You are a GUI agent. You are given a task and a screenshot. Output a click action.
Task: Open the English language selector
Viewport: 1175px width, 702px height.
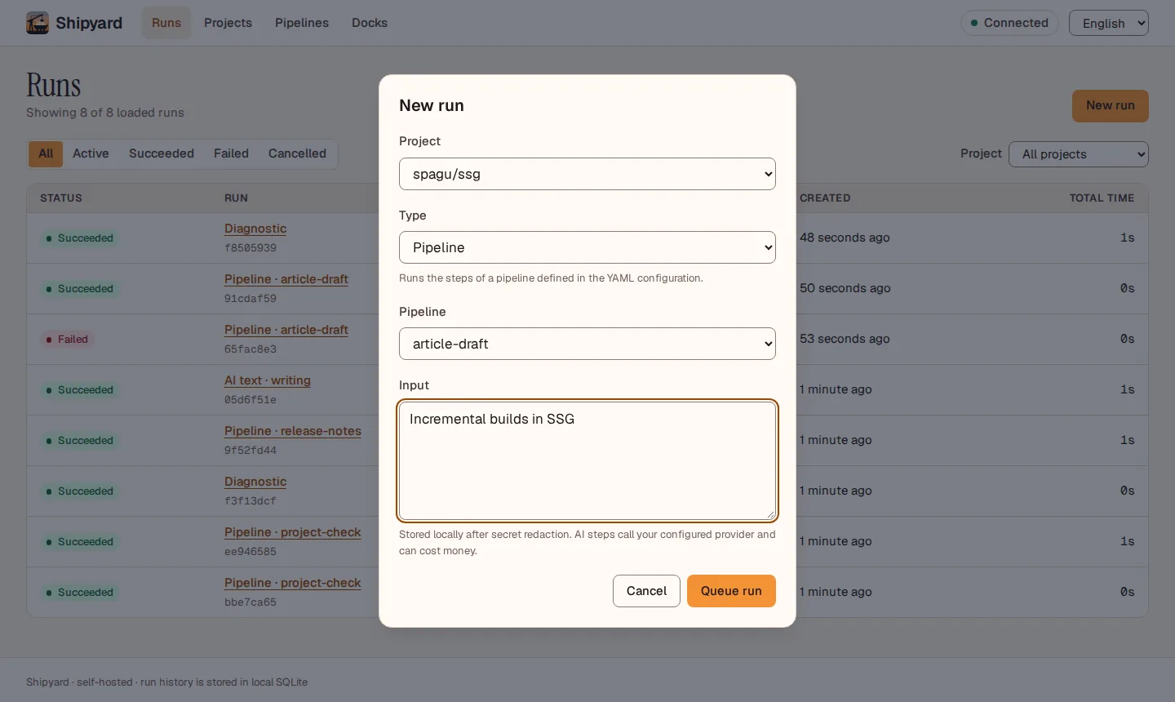pos(1109,23)
